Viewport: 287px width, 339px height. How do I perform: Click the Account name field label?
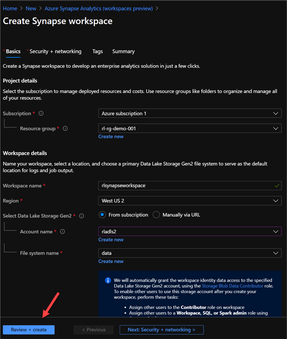(x=36, y=232)
